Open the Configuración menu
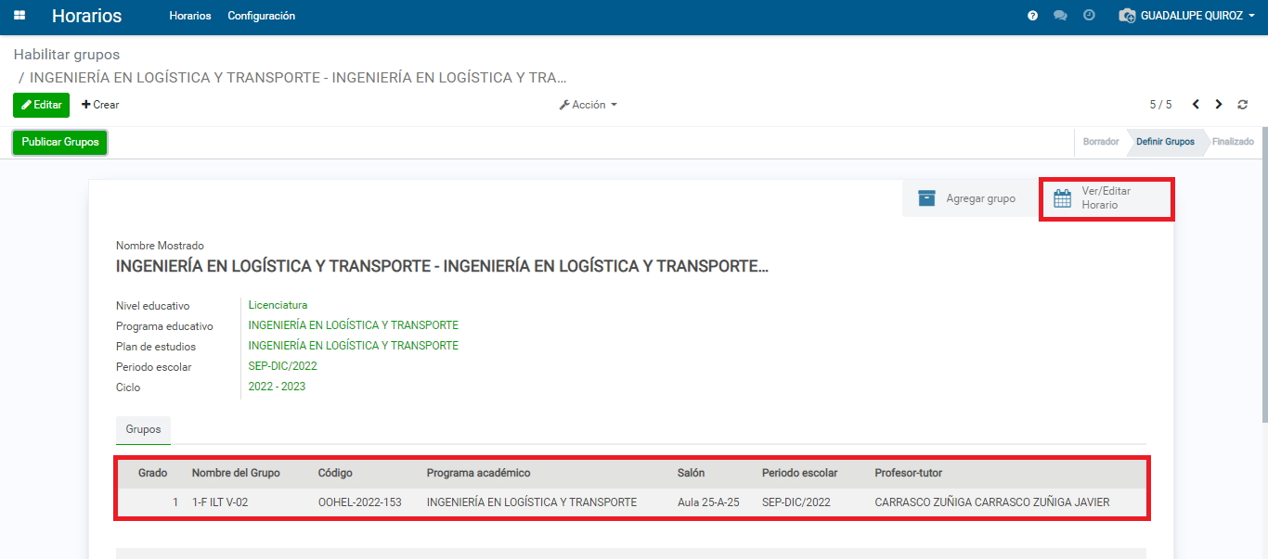 pos(261,16)
